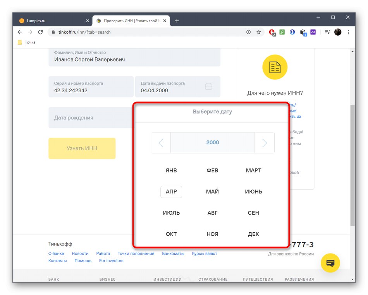Click the red extension showing badge 2
This screenshot has height=295, width=368.
click(x=272, y=32)
